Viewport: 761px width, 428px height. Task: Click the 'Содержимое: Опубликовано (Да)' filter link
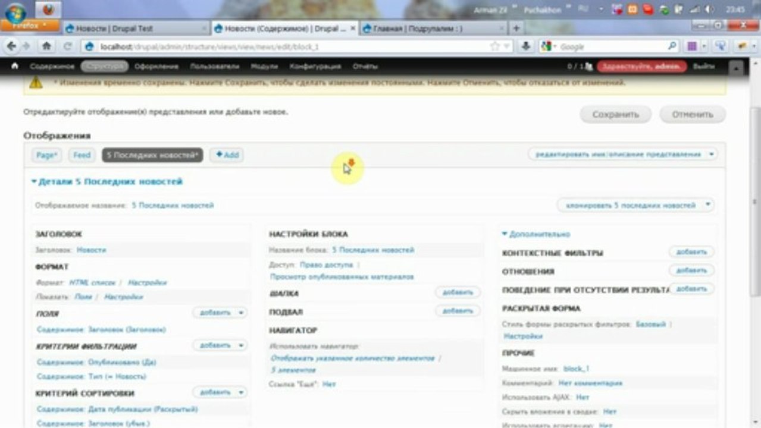96,362
